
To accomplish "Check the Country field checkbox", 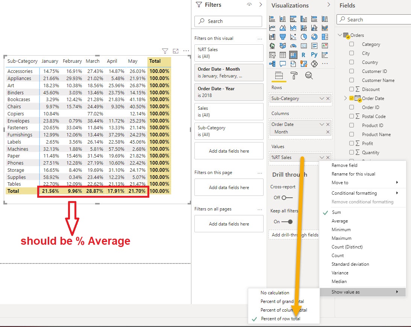I will pyautogui.click(x=352, y=62).
